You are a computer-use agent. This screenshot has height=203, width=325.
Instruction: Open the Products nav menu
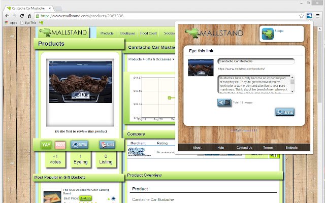click(x=107, y=33)
